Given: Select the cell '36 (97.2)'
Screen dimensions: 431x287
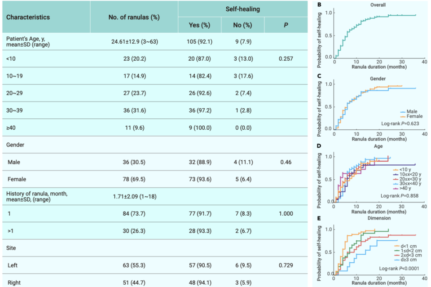Looking at the screenshot, I should (200, 110).
